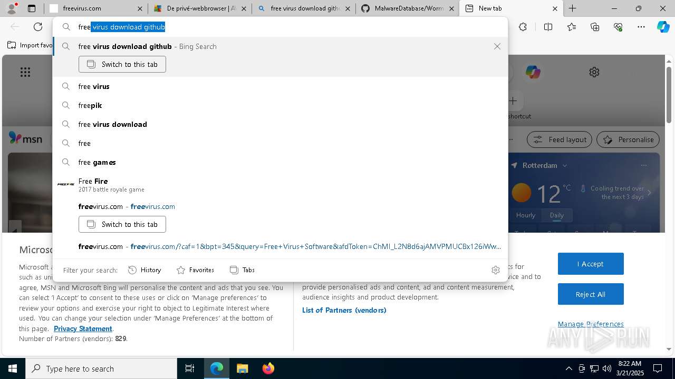The height and width of the screenshot is (379, 675).
Task: Show hidden system tray icons
Action: click(568, 368)
